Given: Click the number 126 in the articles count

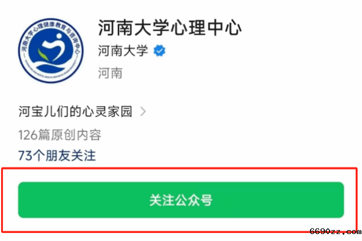Looking at the screenshot, I should (x=28, y=135).
